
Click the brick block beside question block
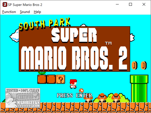pyautogui.click(x=51, y=79)
